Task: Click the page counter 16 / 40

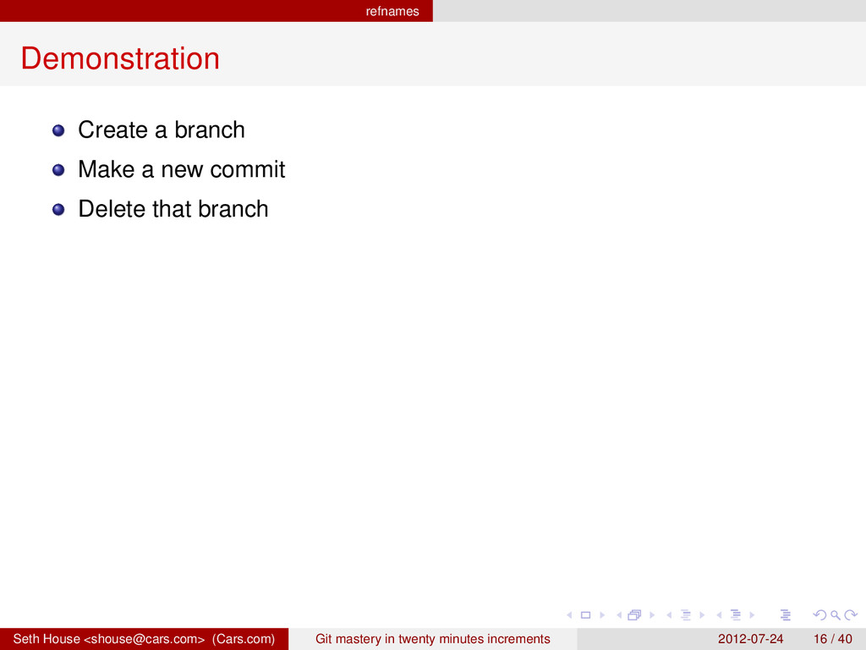Action: pyautogui.click(x=833, y=639)
